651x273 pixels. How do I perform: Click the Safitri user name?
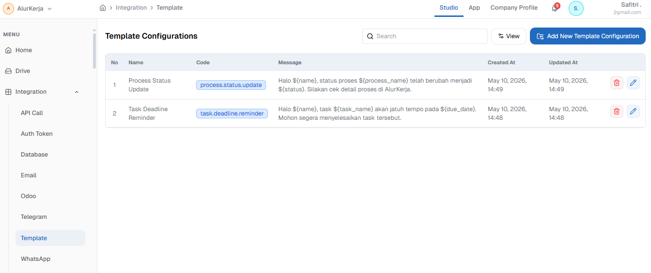pyautogui.click(x=631, y=5)
